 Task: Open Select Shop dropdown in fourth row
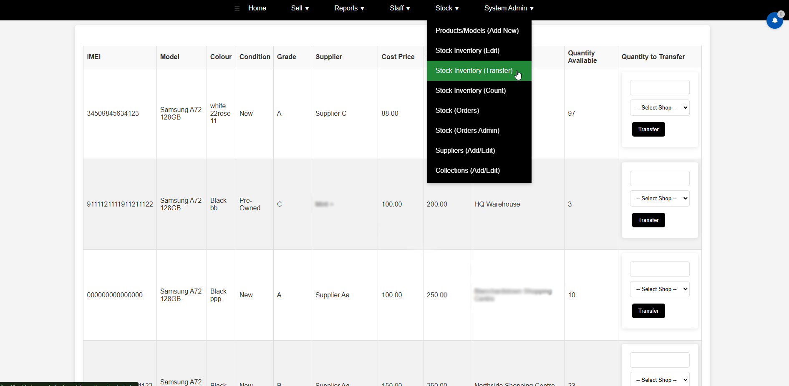coord(660,379)
